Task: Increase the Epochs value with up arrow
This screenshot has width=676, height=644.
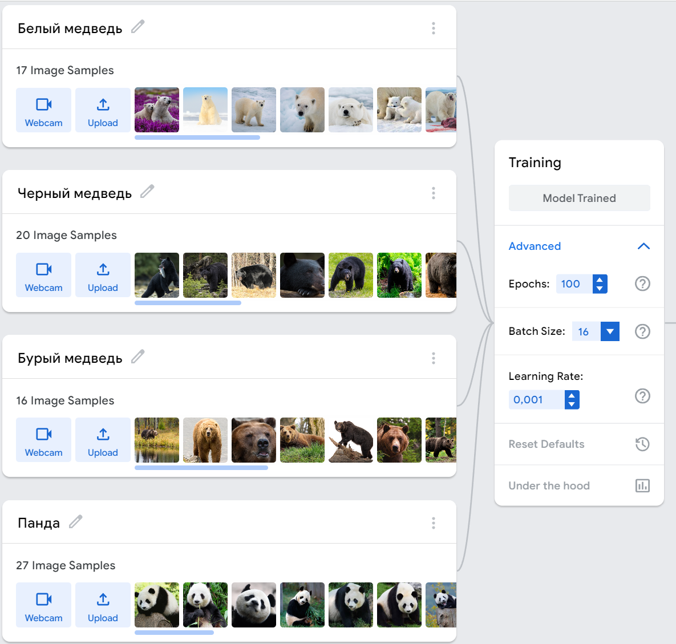Action: point(600,280)
